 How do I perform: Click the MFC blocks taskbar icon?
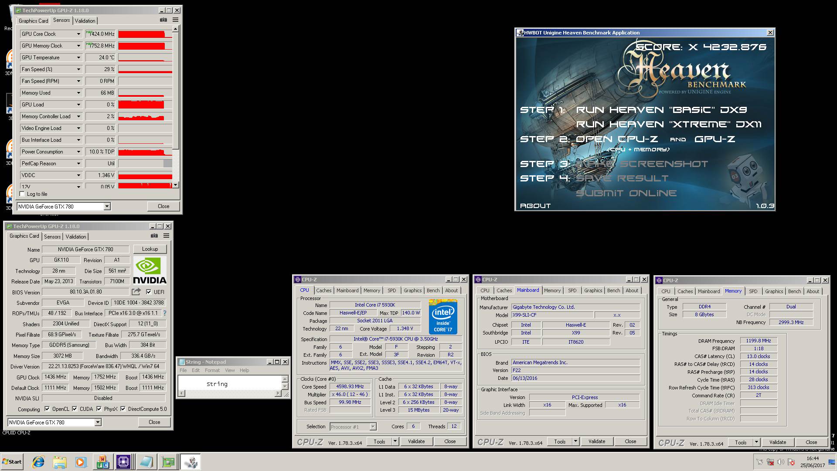pyautogui.click(x=103, y=462)
